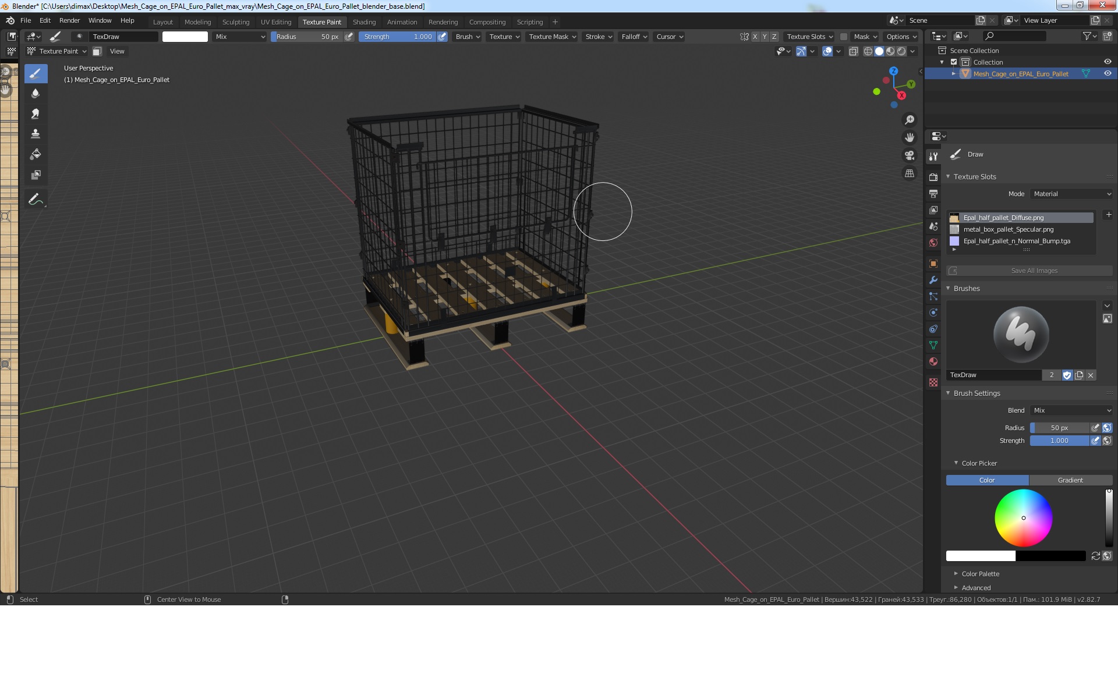
Task: Toggle X-ray display mode
Action: pyautogui.click(x=853, y=51)
